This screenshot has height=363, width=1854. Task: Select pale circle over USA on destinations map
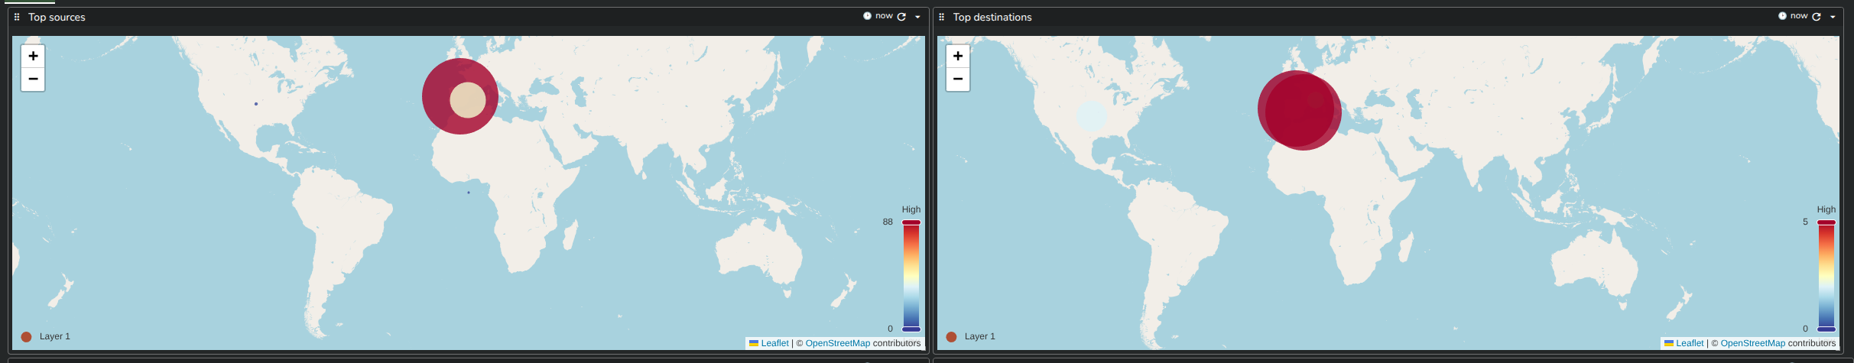tap(1092, 115)
